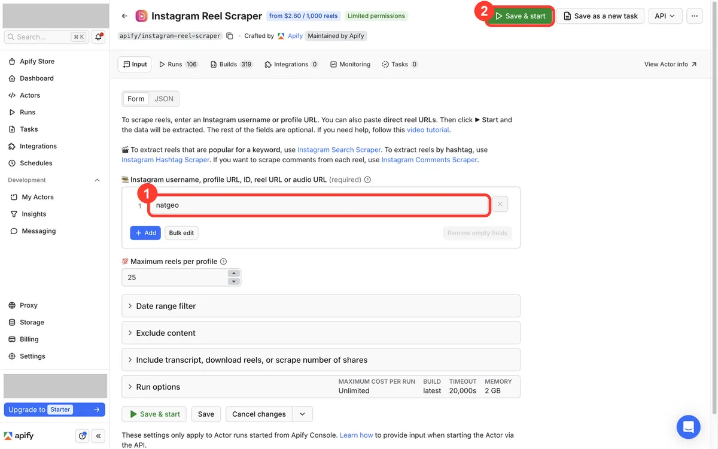
Task: Open Insights under Development
Action: coord(34,214)
